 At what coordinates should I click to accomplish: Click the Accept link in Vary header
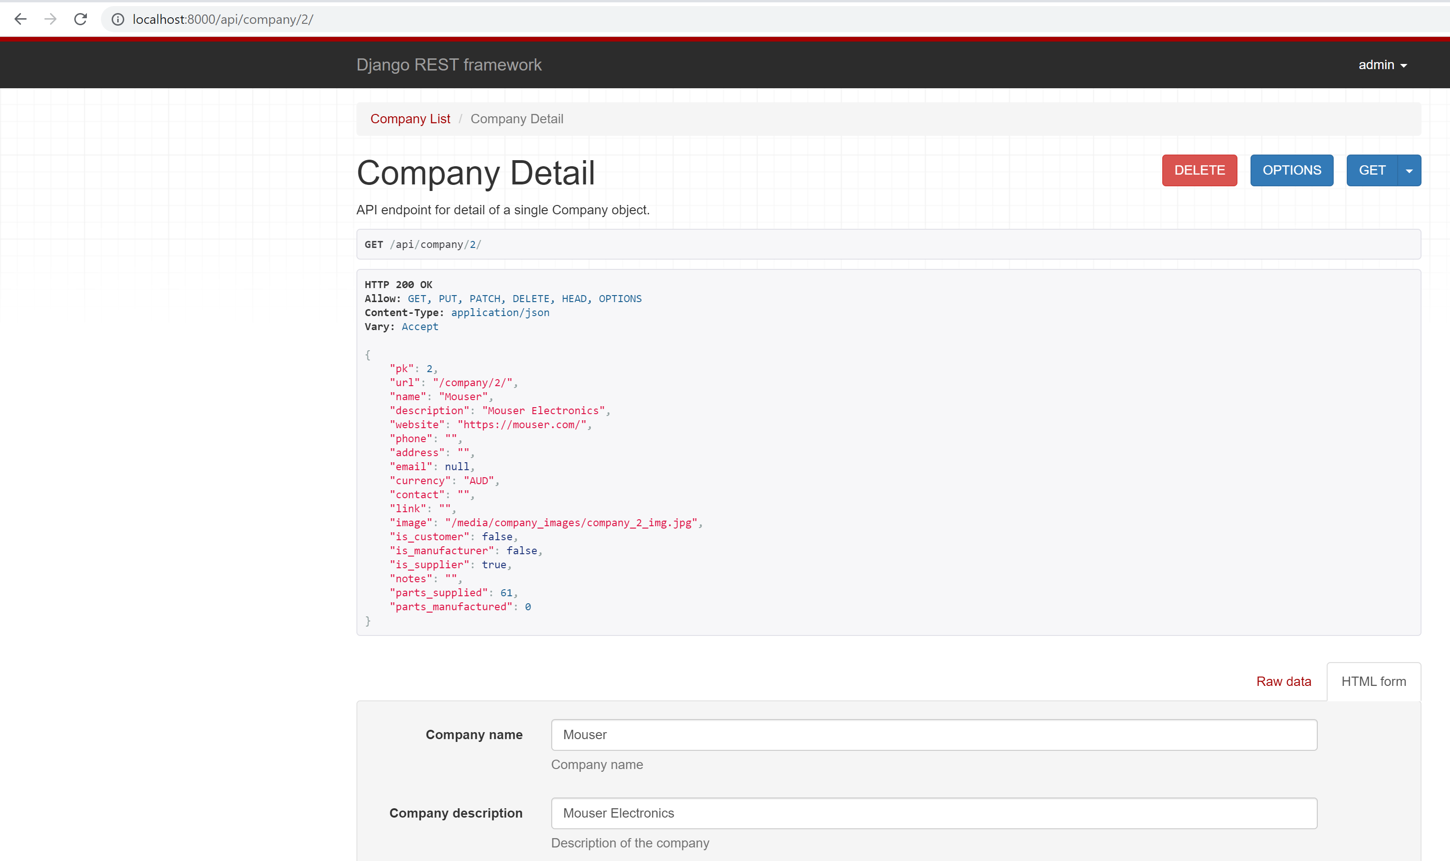tap(419, 326)
